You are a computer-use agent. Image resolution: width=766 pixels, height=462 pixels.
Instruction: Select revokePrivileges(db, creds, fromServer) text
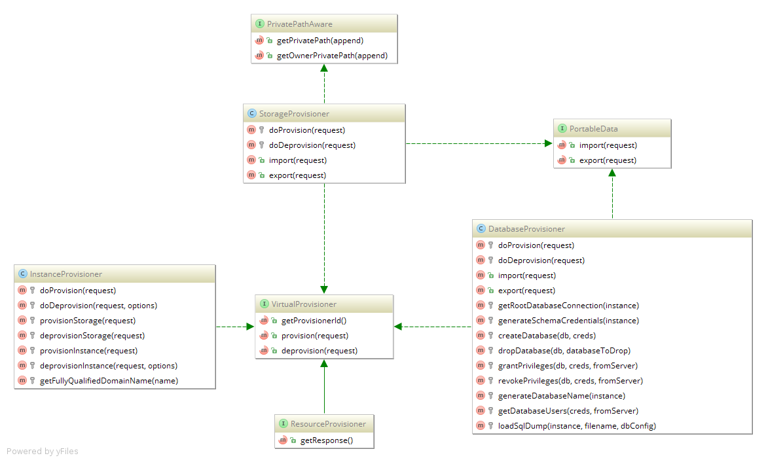coord(571,381)
